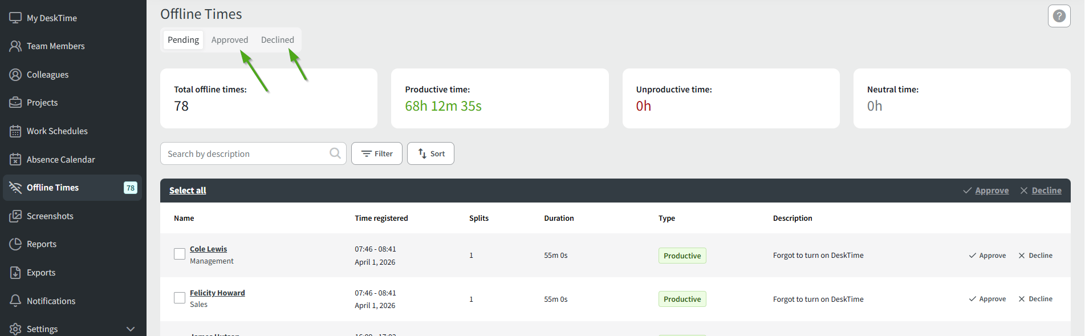
Task: Click the search magnifier icon
Action: click(x=335, y=153)
